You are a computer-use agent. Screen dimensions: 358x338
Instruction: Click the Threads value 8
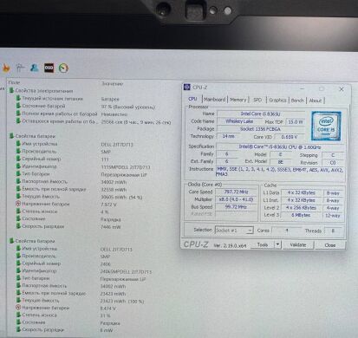333,231
